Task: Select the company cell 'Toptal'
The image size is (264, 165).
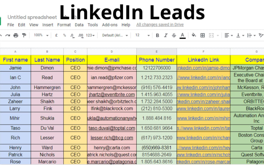Action: [247, 128]
